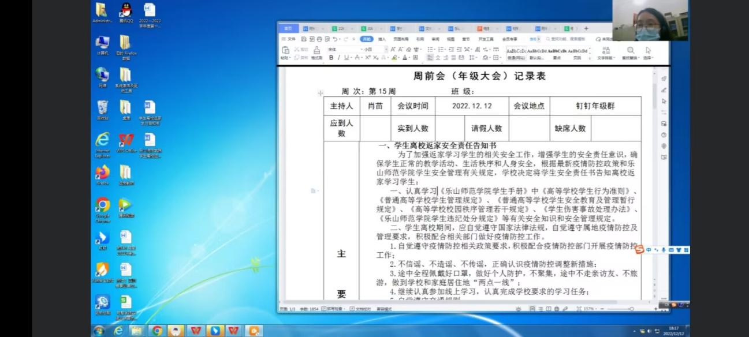Toggle Bold formatting in the ribbon
The height and width of the screenshot is (337, 749).
pos(331,58)
